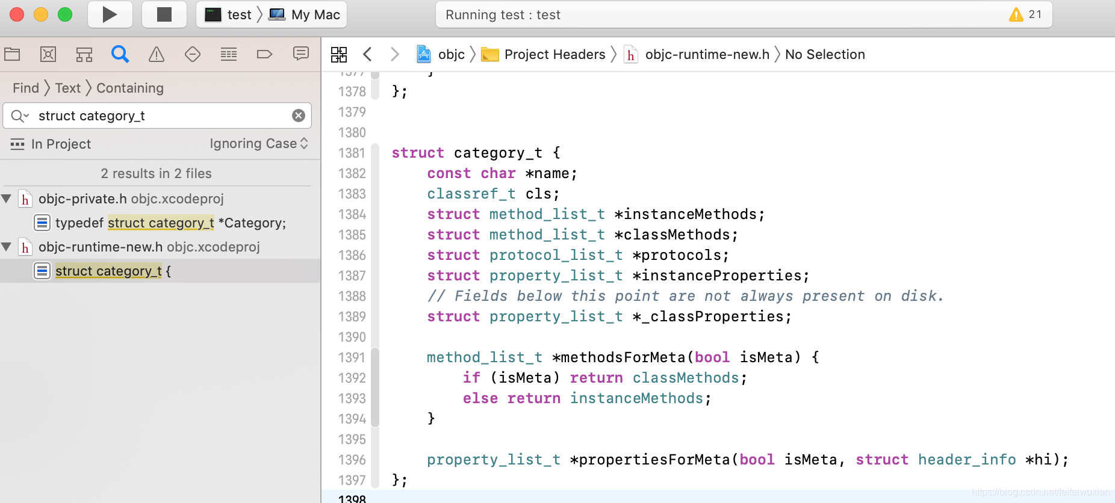This screenshot has width=1115, height=503.
Task: Change the In Project search scope
Action: (x=51, y=144)
